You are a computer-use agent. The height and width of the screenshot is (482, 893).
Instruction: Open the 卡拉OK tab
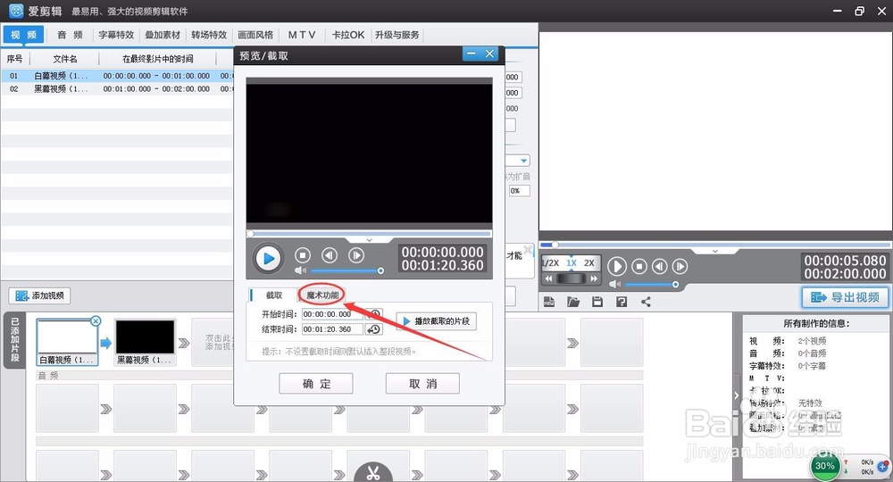[x=348, y=35]
